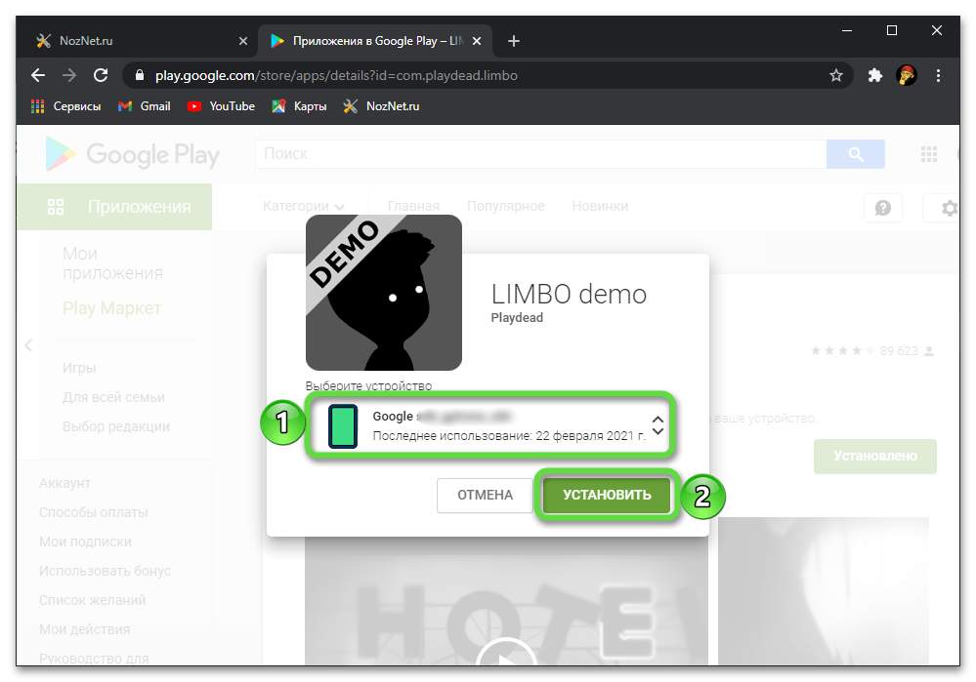Click the green УСТАНОВИТЬ install button
Image resolution: width=976 pixels, height=682 pixels.
coord(606,495)
